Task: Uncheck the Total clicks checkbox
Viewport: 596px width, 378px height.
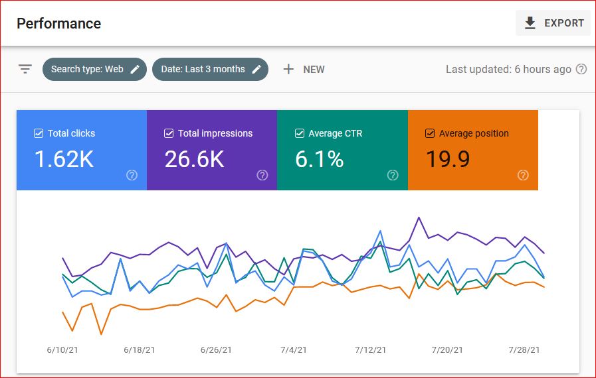Action: 39,133
